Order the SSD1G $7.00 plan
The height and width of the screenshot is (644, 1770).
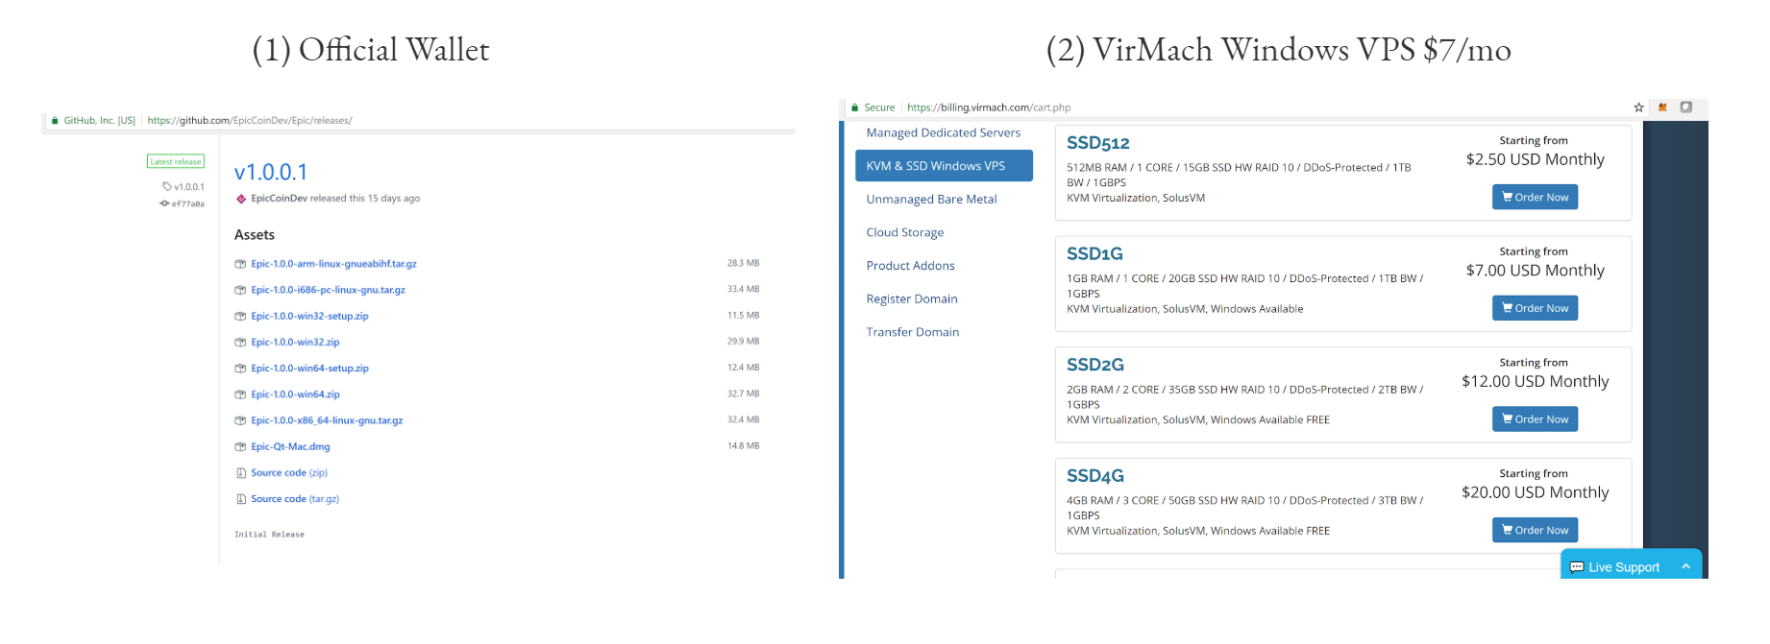point(1535,308)
